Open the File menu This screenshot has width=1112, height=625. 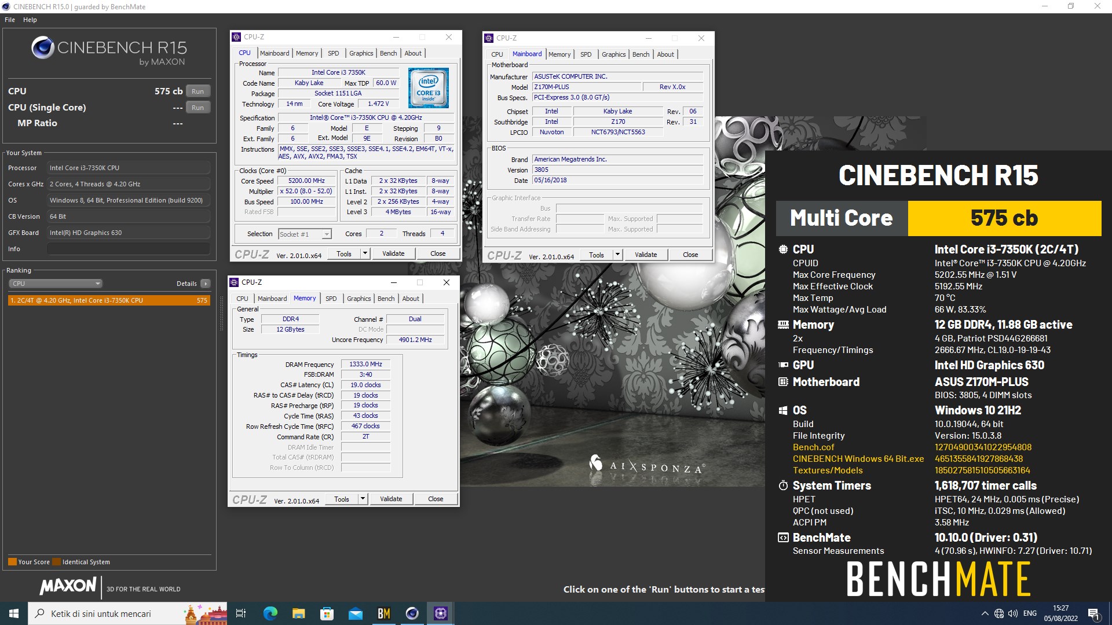10,20
